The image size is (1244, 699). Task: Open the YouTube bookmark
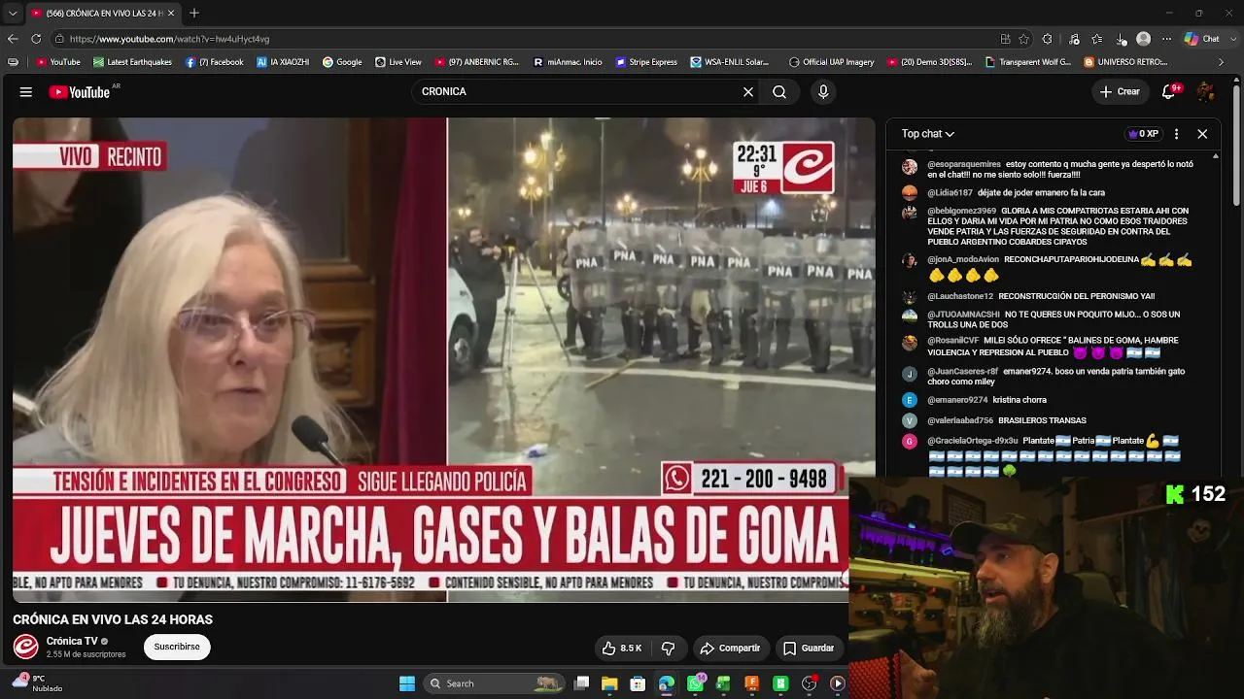click(x=58, y=62)
